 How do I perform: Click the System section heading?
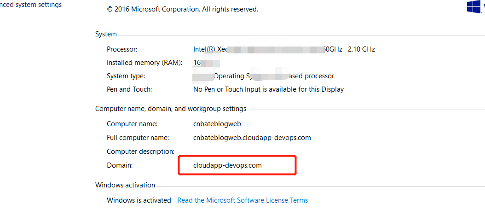(106, 34)
